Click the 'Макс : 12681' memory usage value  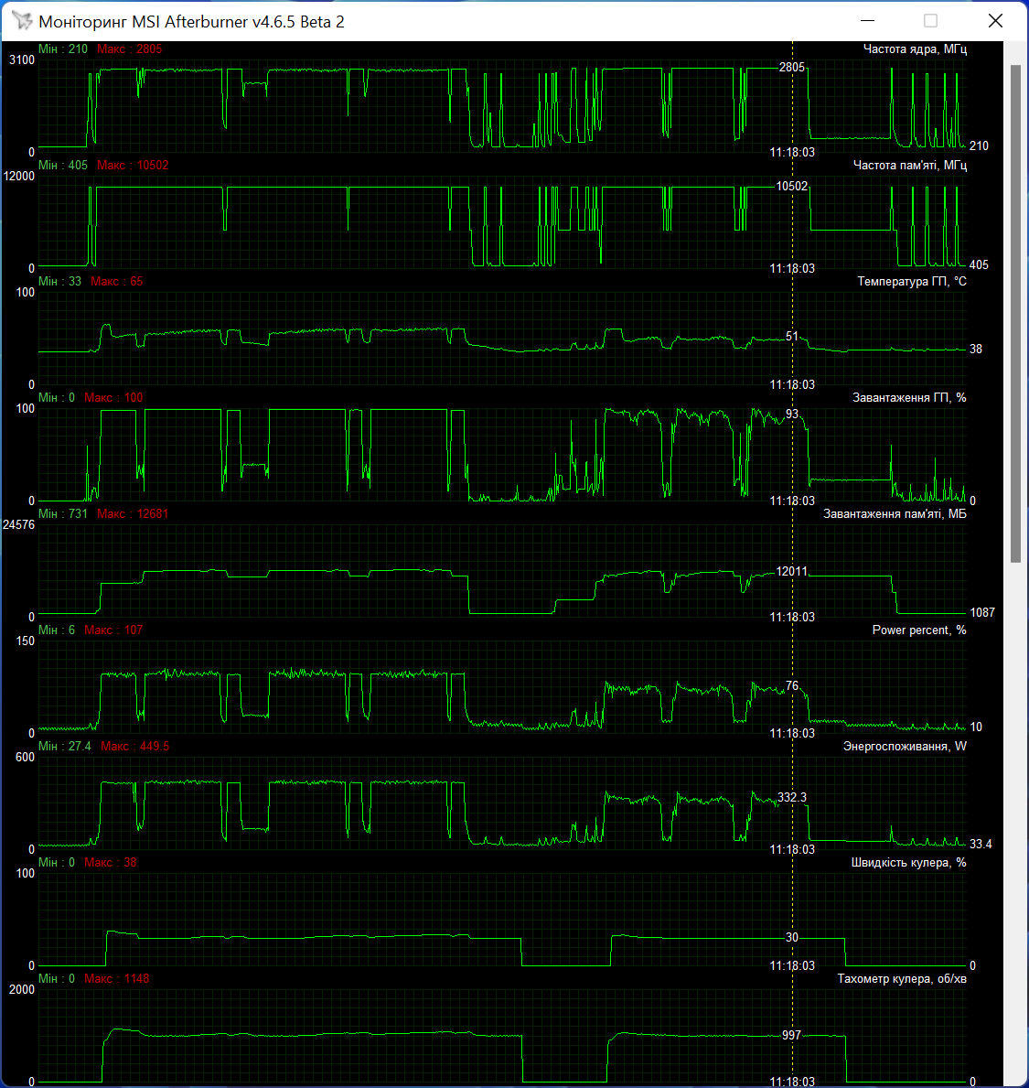tap(133, 513)
